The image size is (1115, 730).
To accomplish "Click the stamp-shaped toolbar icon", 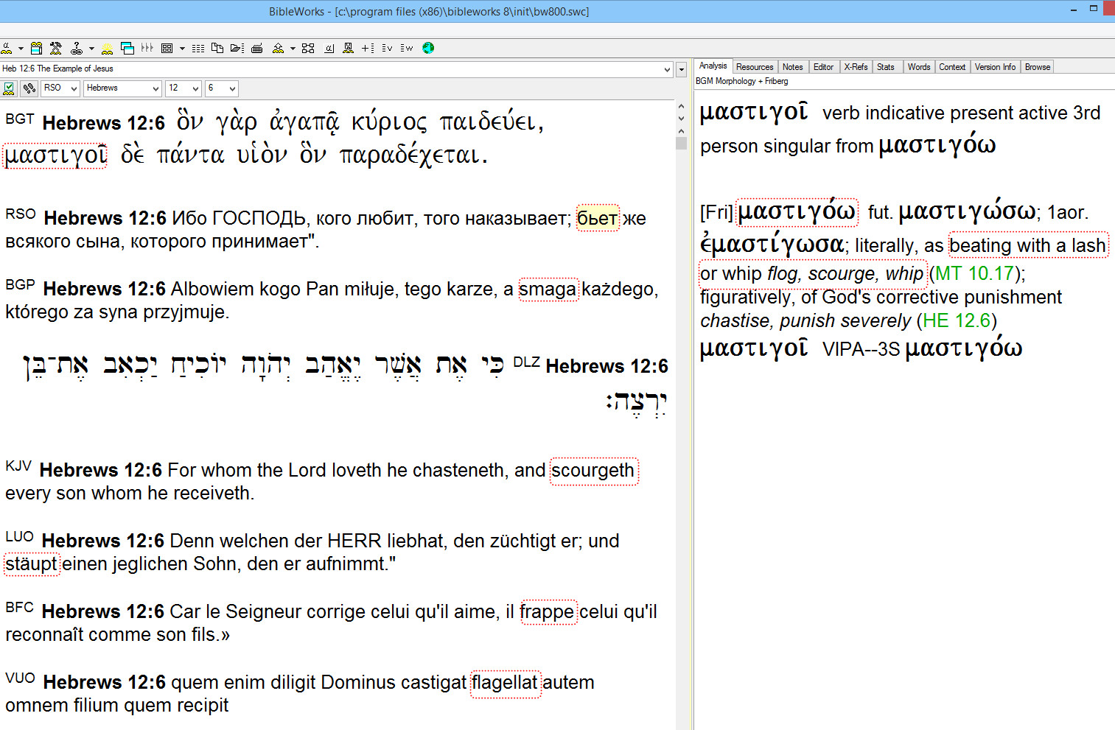I will (348, 48).
